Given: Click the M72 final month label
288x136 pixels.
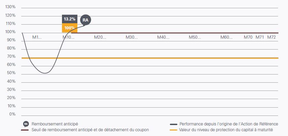Looking at the screenshot, I should click(272, 37).
